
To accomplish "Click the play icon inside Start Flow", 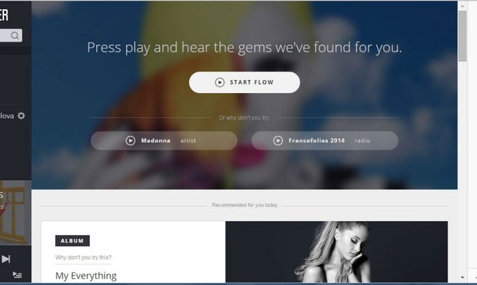I will (219, 82).
